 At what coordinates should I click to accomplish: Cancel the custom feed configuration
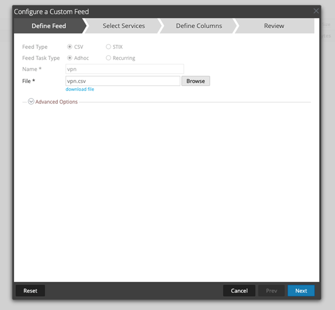[239, 291]
